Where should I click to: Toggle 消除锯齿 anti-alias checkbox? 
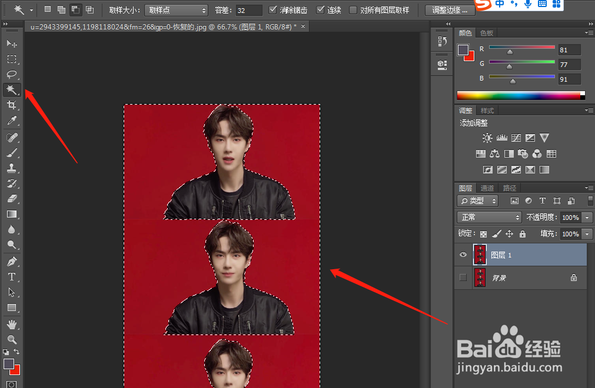(x=272, y=10)
